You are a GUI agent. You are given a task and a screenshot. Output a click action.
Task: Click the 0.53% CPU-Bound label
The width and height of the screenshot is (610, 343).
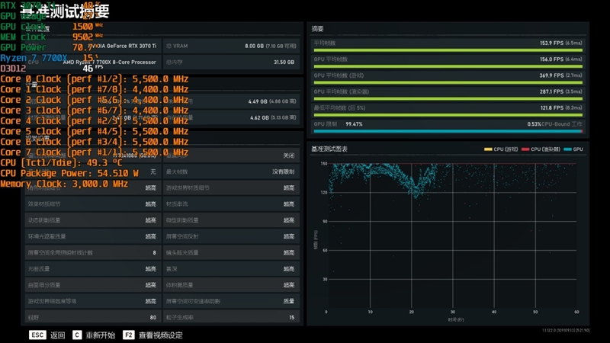pos(555,124)
